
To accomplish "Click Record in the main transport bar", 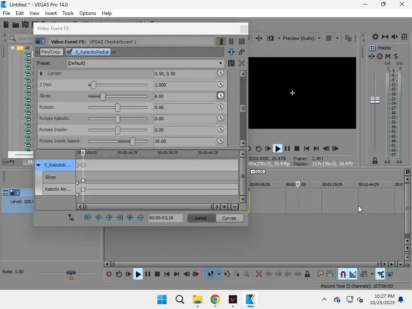I will (109, 274).
